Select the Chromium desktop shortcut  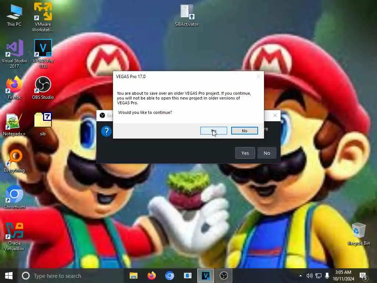(x=14, y=198)
